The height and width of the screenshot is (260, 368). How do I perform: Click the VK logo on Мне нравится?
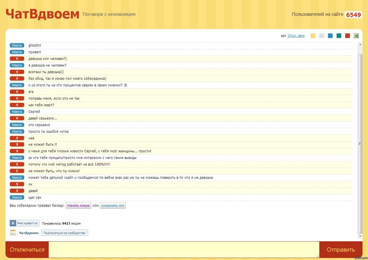pyautogui.click(x=13, y=223)
